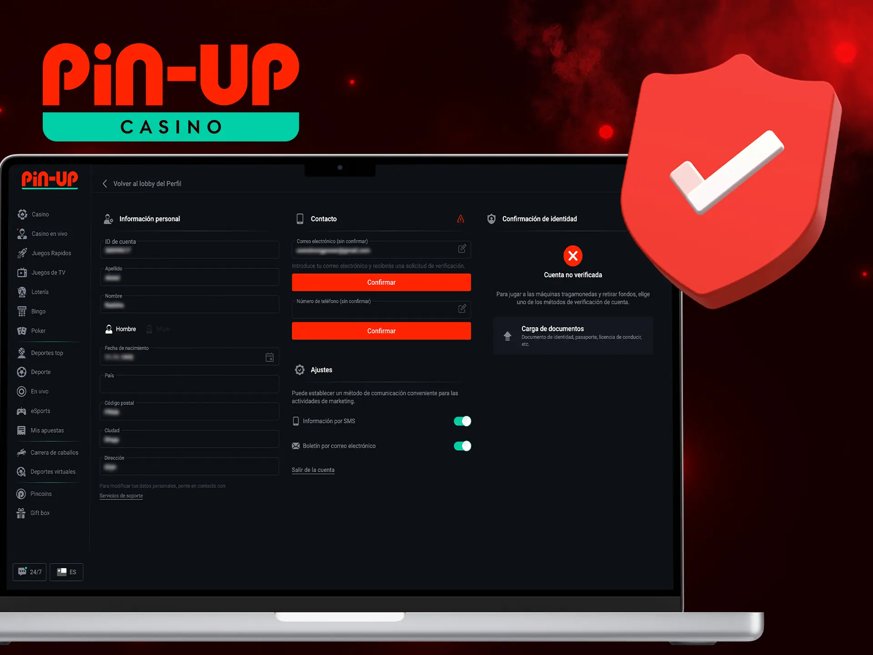Toggle Información por SMS switch

[462, 421]
